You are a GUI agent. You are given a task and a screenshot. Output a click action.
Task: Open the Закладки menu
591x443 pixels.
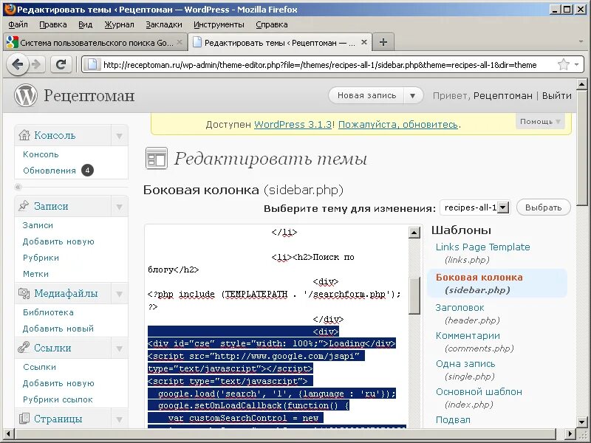coord(164,24)
